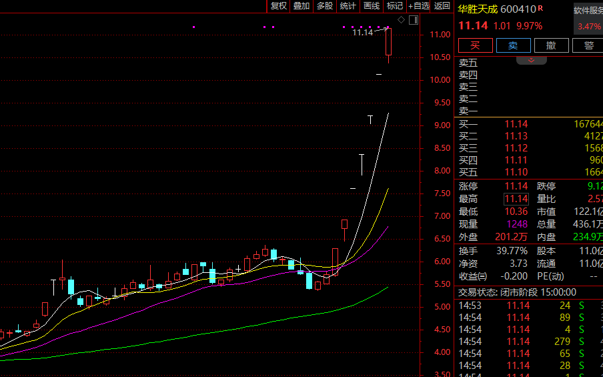Click the diamond marker icon above the chart
This screenshot has width=603, height=377.
pyautogui.click(x=402, y=19)
